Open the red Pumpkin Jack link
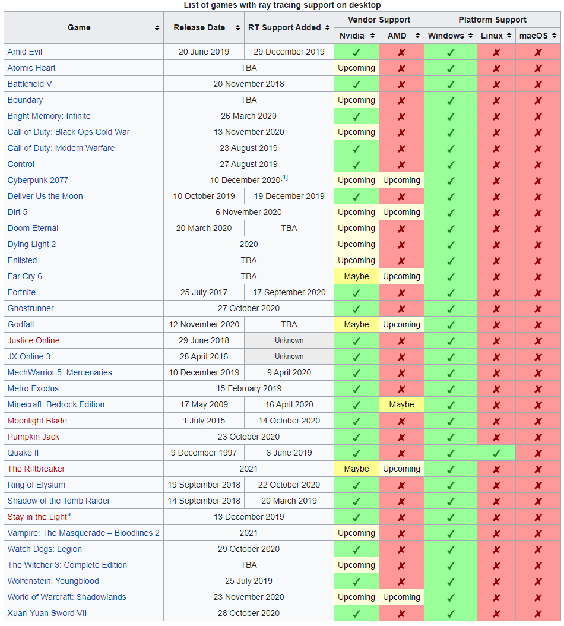 pos(33,437)
